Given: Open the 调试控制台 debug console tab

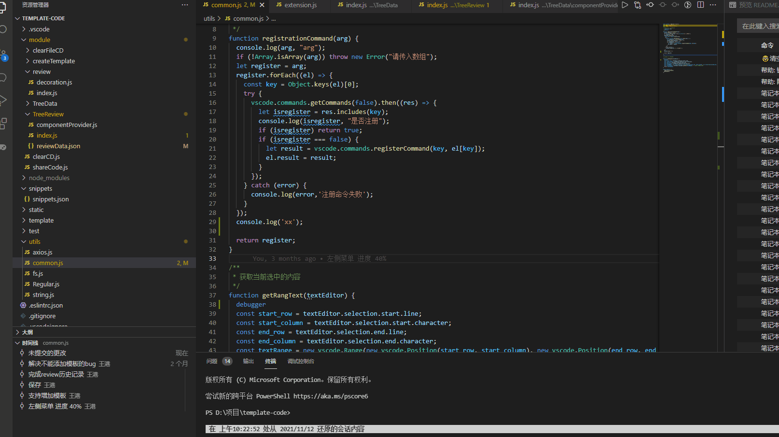Looking at the screenshot, I should 301,361.
